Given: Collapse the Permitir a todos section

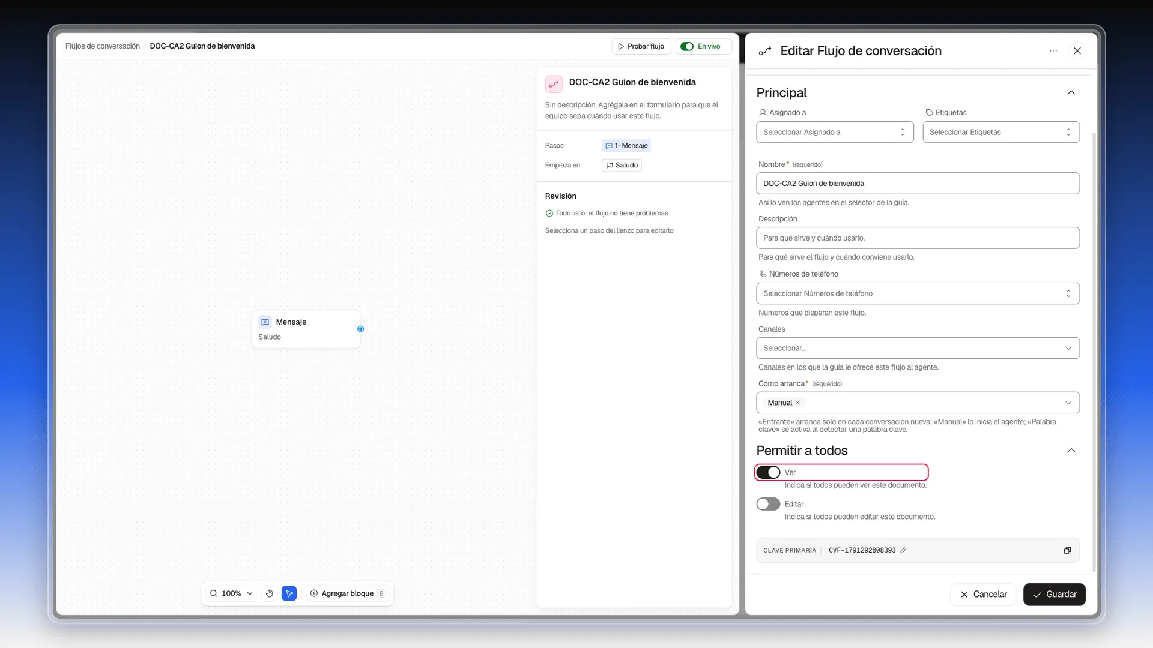Looking at the screenshot, I should [1071, 451].
